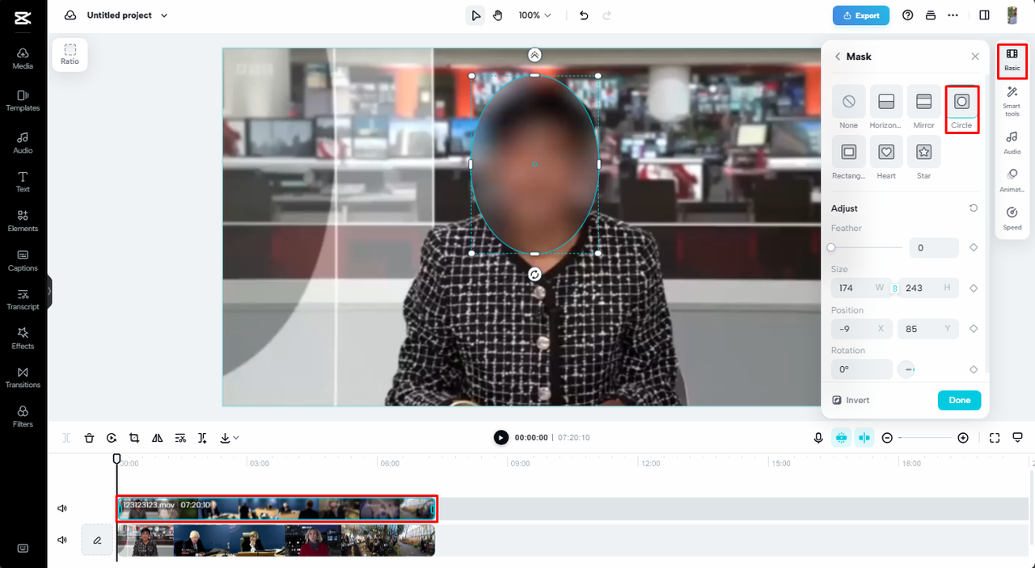Click the Size width field 174
This screenshot has width=1035, height=568.
862,288
